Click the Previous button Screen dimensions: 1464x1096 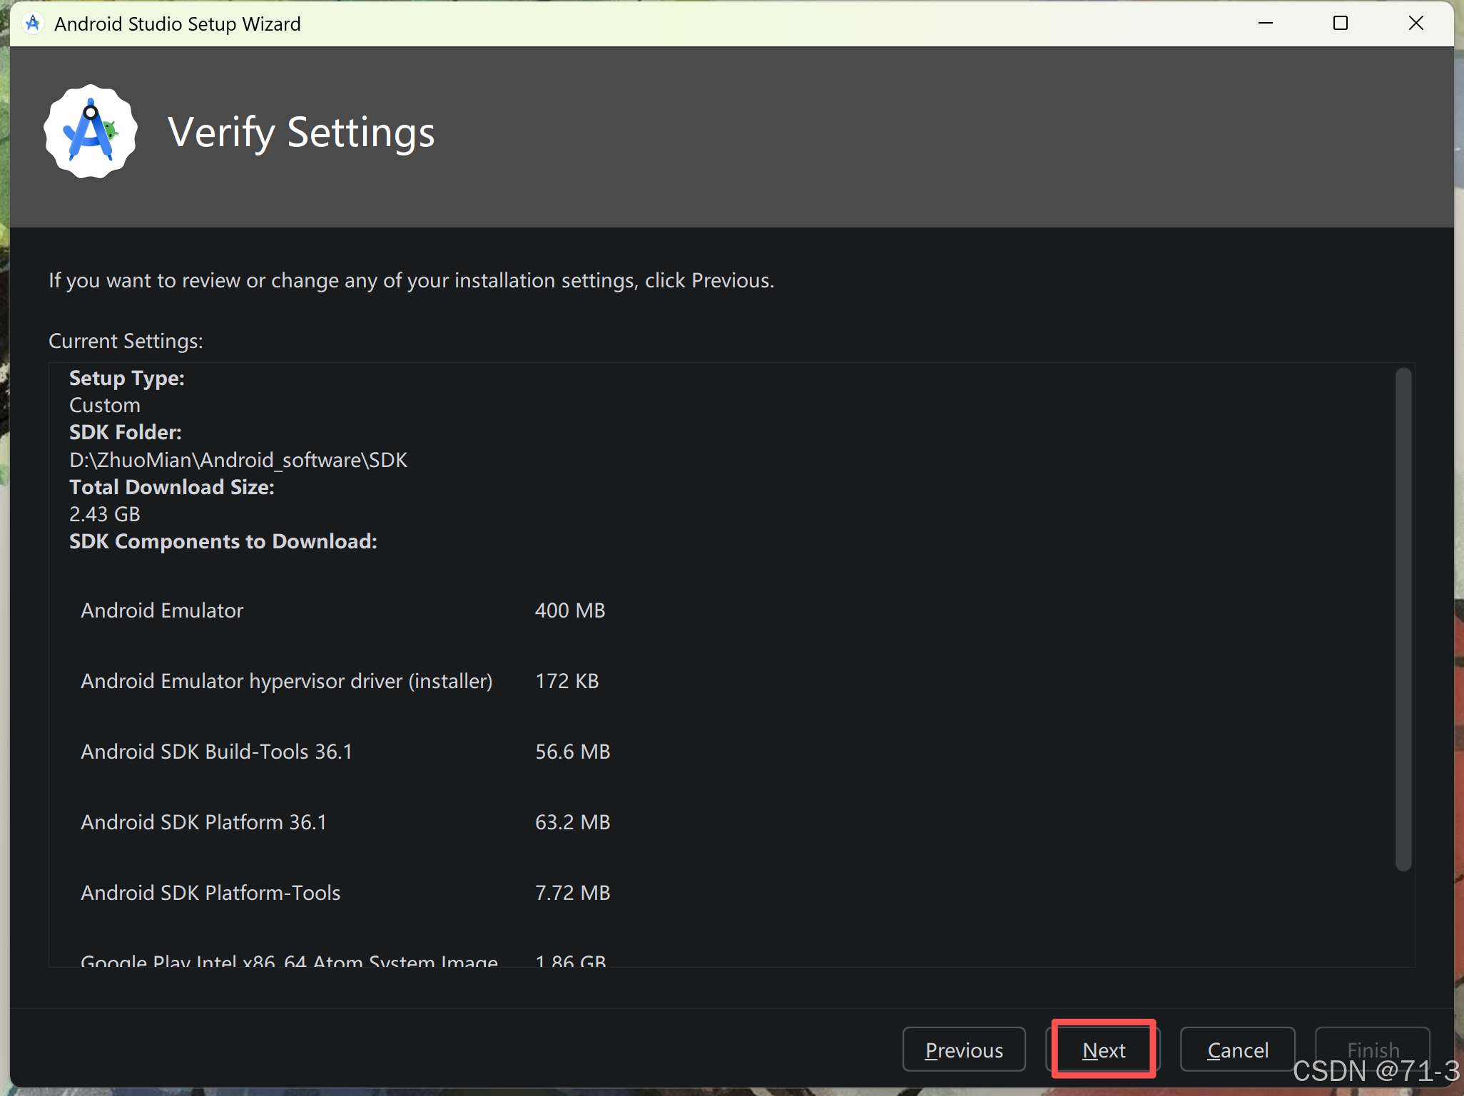963,1050
